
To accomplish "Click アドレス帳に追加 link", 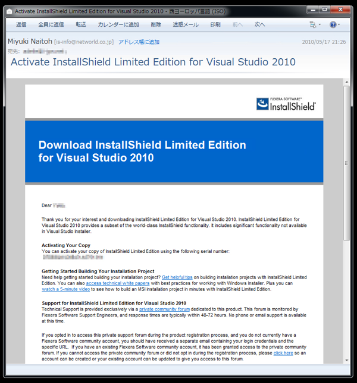I will pos(139,42).
